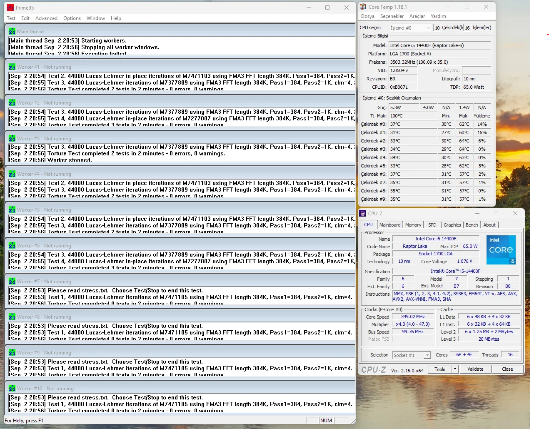This screenshot has width=549, height=429.
Task: Click the CPU-Z Close button
Action: tap(507, 369)
